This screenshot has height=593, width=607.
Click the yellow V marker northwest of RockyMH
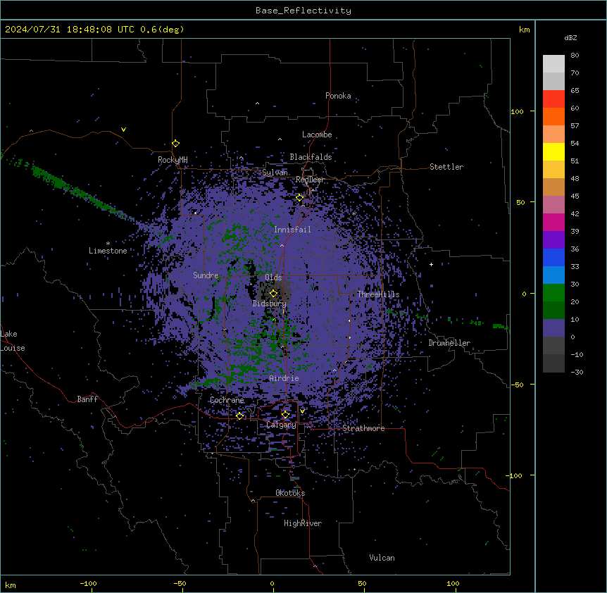(x=123, y=130)
